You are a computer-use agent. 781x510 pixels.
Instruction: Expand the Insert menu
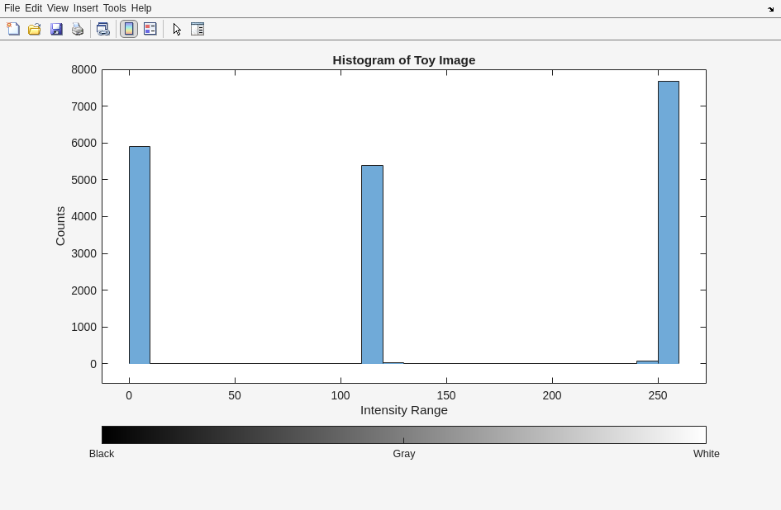[85, 8]
